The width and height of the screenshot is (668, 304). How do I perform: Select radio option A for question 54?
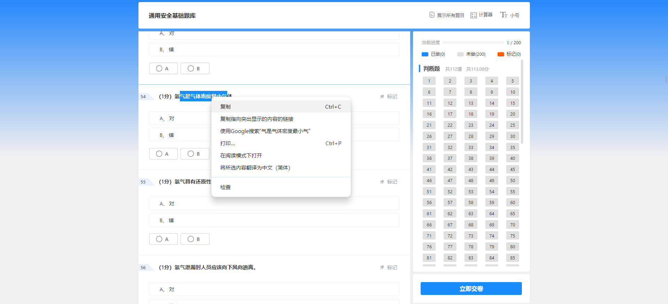[x=159, y=154]
